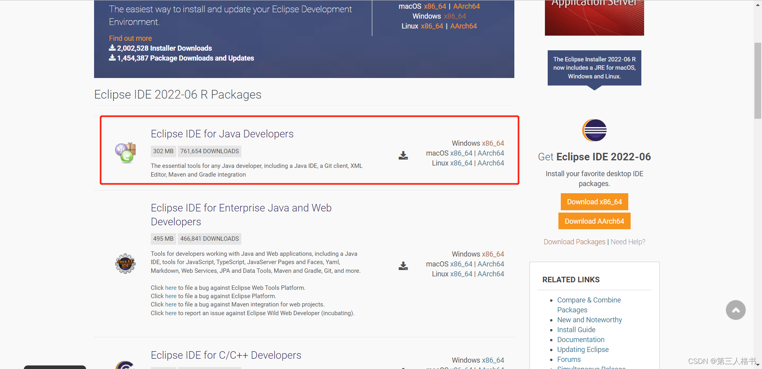
Task: Select Linux AArch64 for Enterprise Java package
Action: tap(491, 274)
